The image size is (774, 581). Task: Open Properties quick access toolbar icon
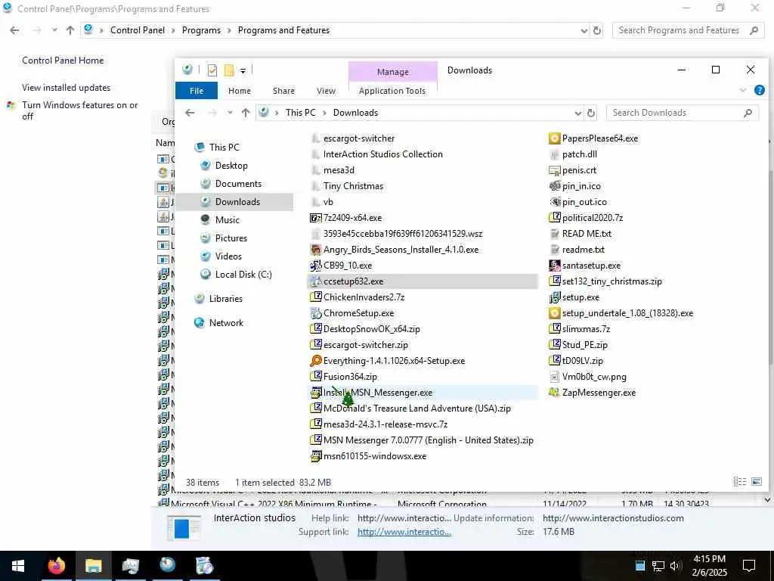point(212,70)
